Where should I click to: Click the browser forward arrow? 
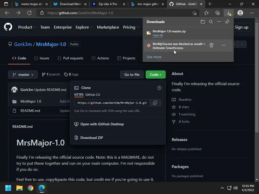(18, 13)
